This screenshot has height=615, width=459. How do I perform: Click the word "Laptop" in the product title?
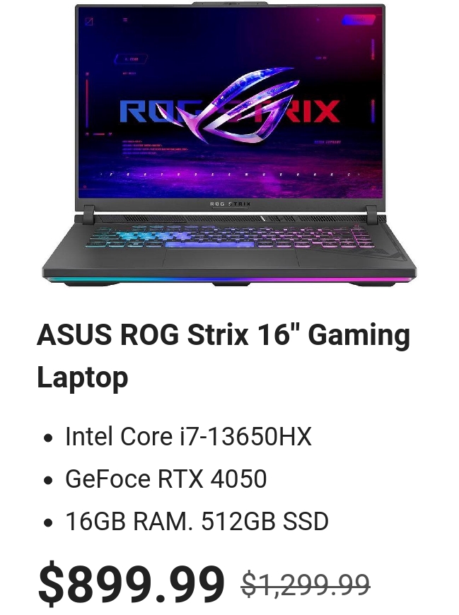(x=83, y=377)
